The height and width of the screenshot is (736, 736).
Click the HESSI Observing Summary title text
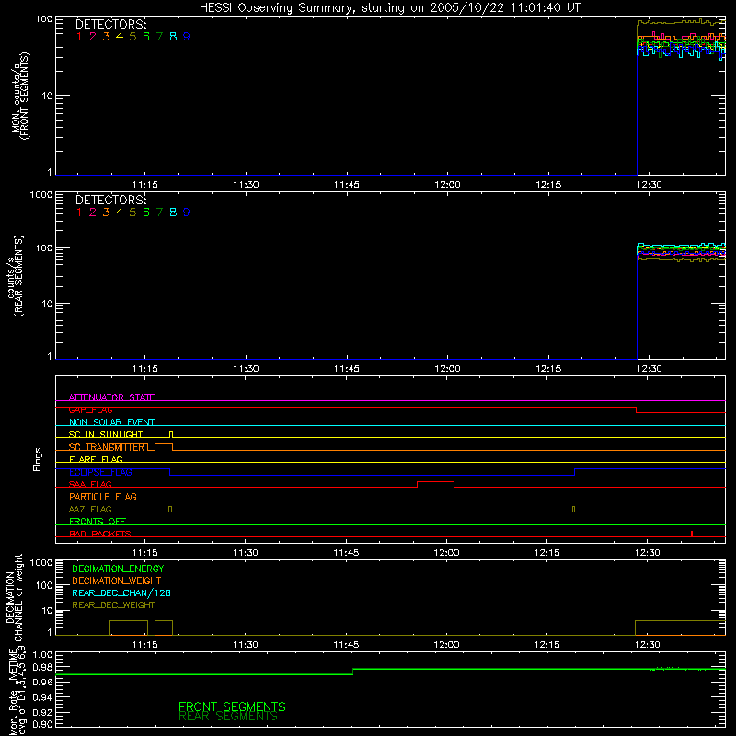390,8
